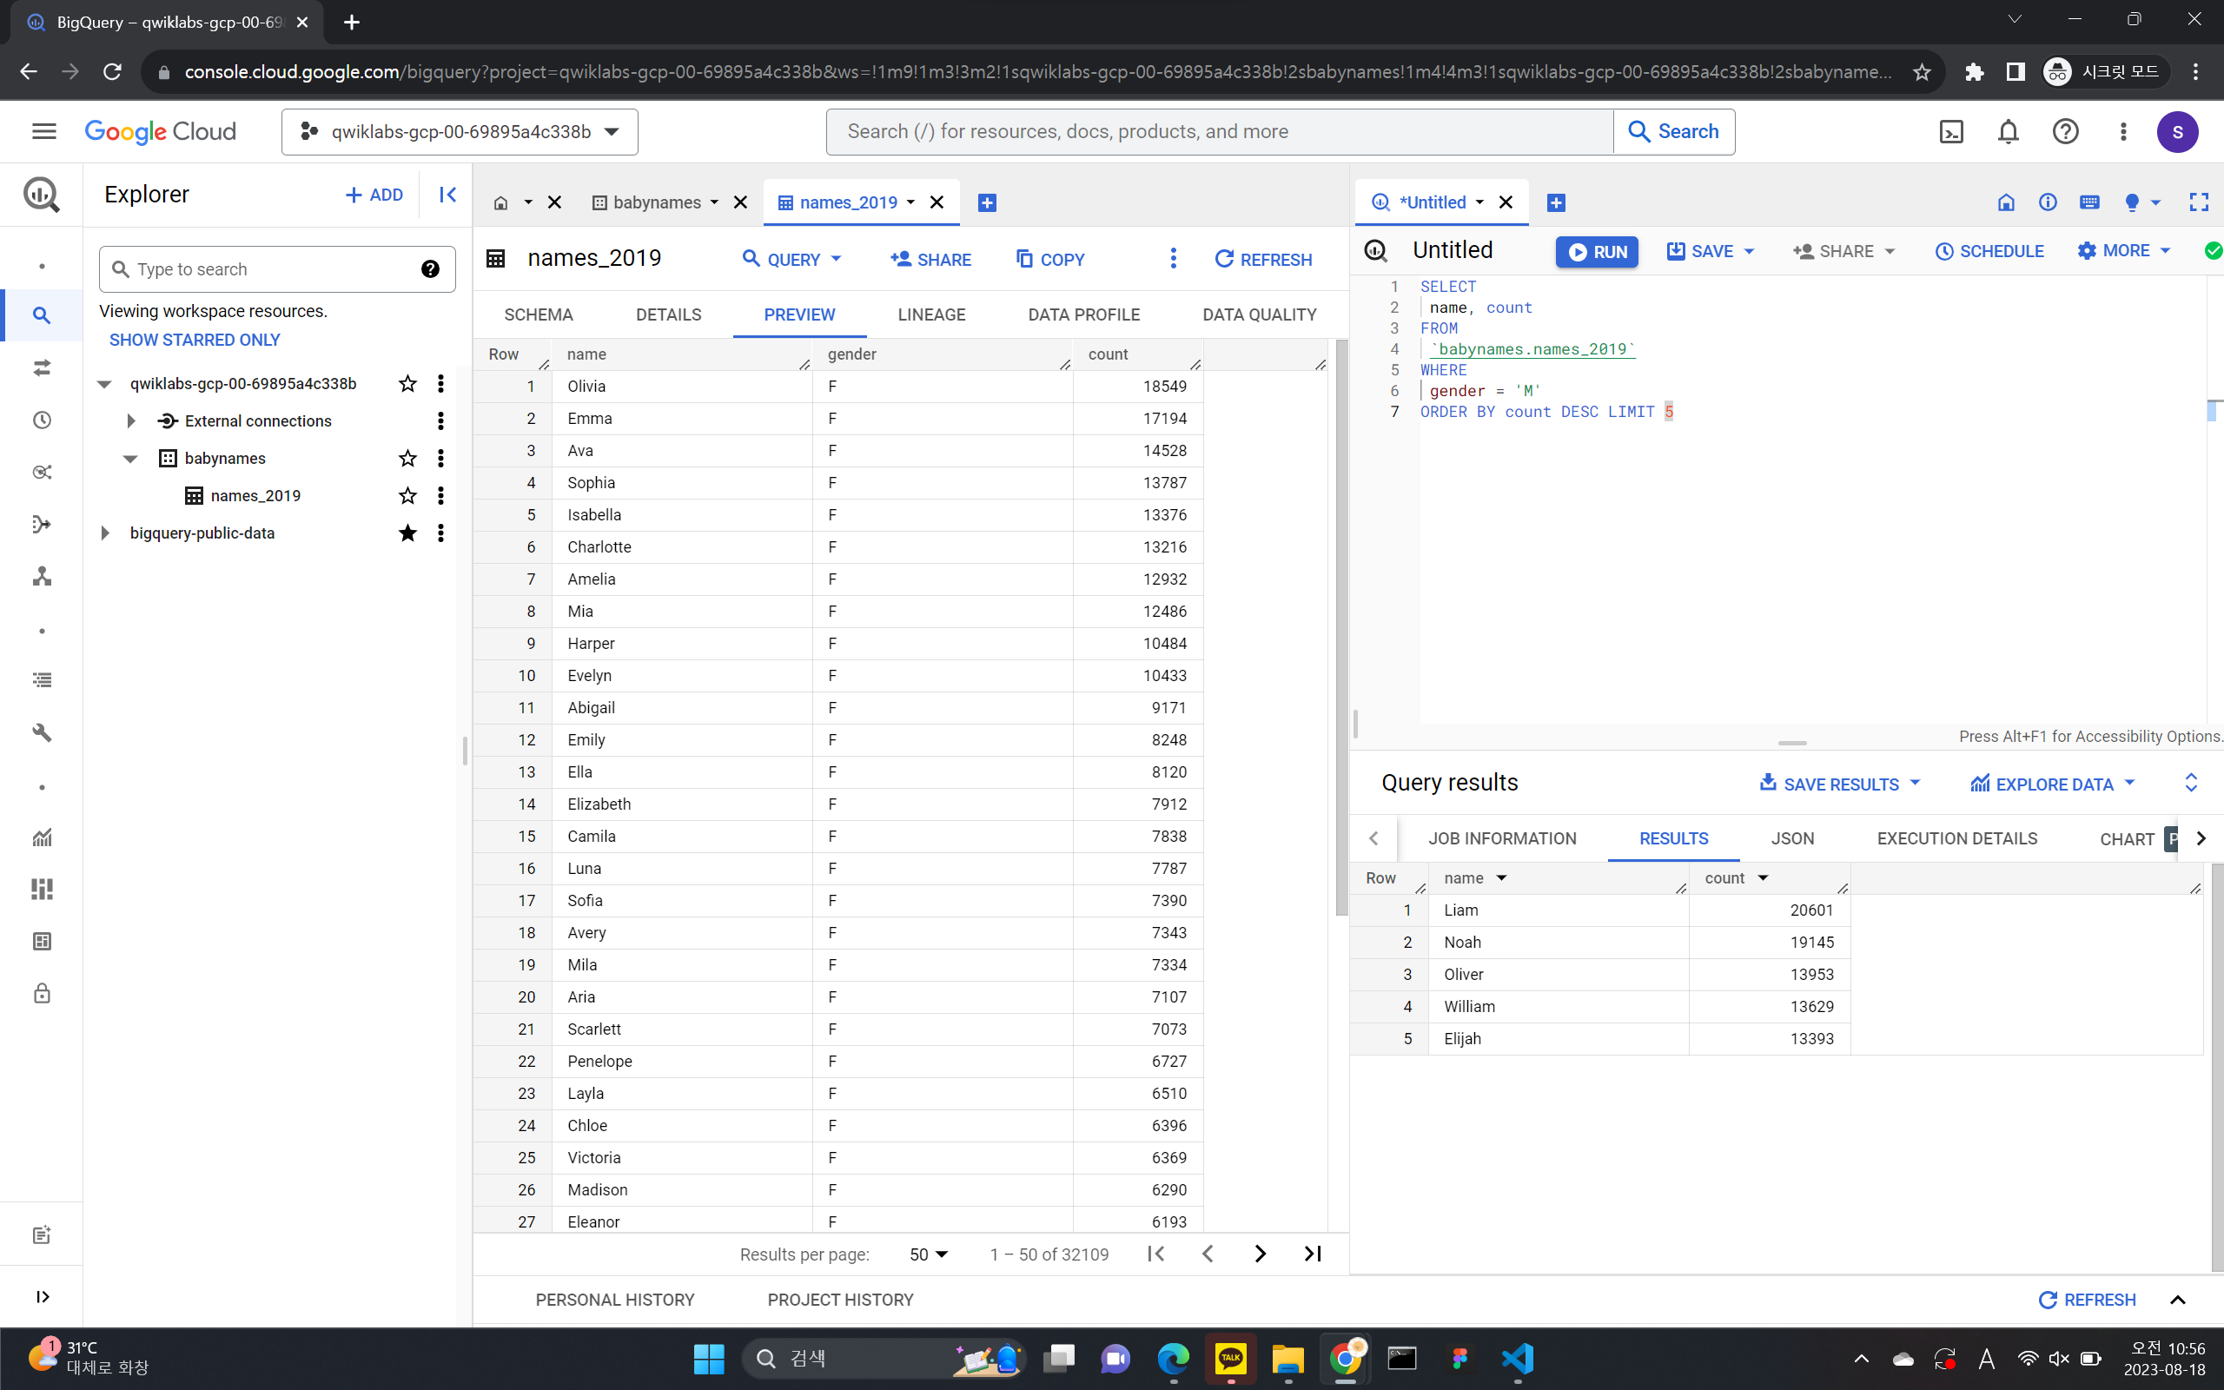Viewport: 2224px width, 1390px height.
Task: Click the ADD button in Explorer
Action: point(374,195)
